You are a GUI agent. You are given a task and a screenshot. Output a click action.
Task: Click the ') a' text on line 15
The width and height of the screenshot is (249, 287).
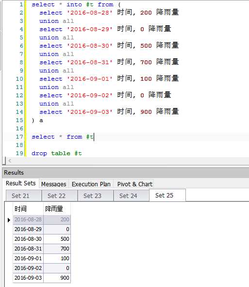click(x=37, y=120)
